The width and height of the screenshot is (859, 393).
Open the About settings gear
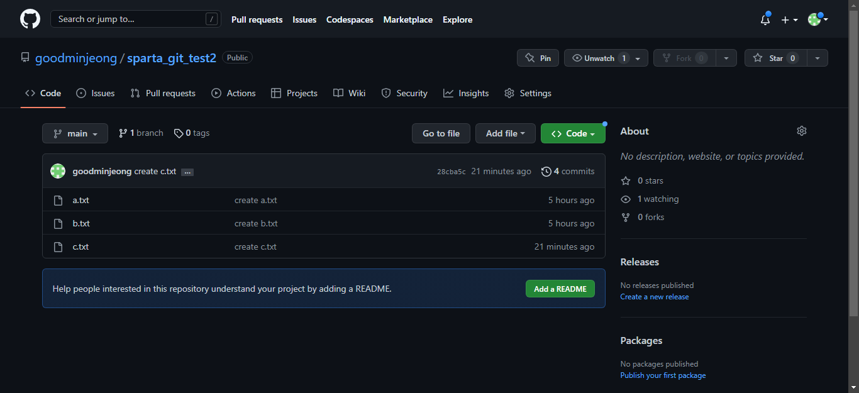pos(801,131)
